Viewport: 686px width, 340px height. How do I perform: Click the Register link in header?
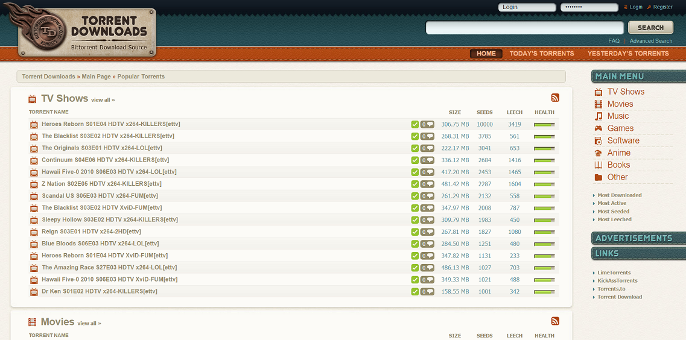coord(663,7)
